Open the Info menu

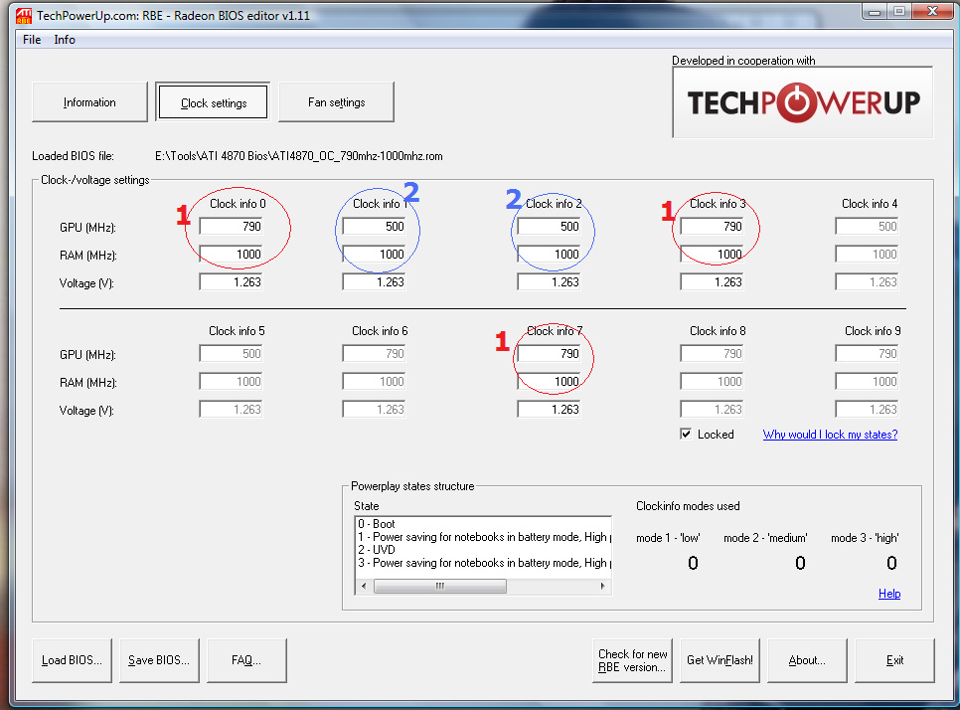pyautogui.click(x=65, y=40)
